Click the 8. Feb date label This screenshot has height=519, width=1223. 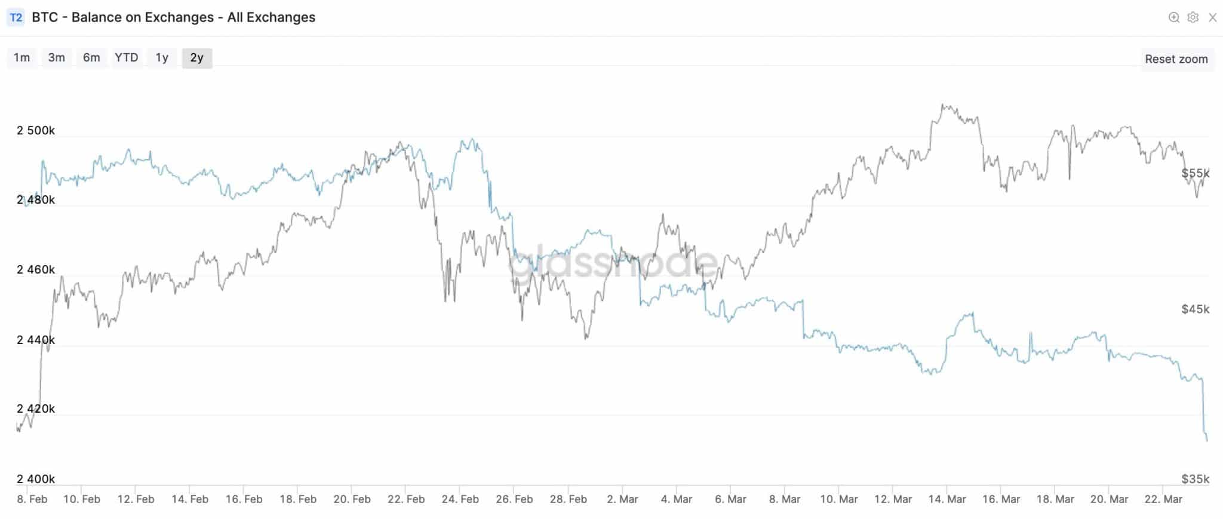(32, 499)
